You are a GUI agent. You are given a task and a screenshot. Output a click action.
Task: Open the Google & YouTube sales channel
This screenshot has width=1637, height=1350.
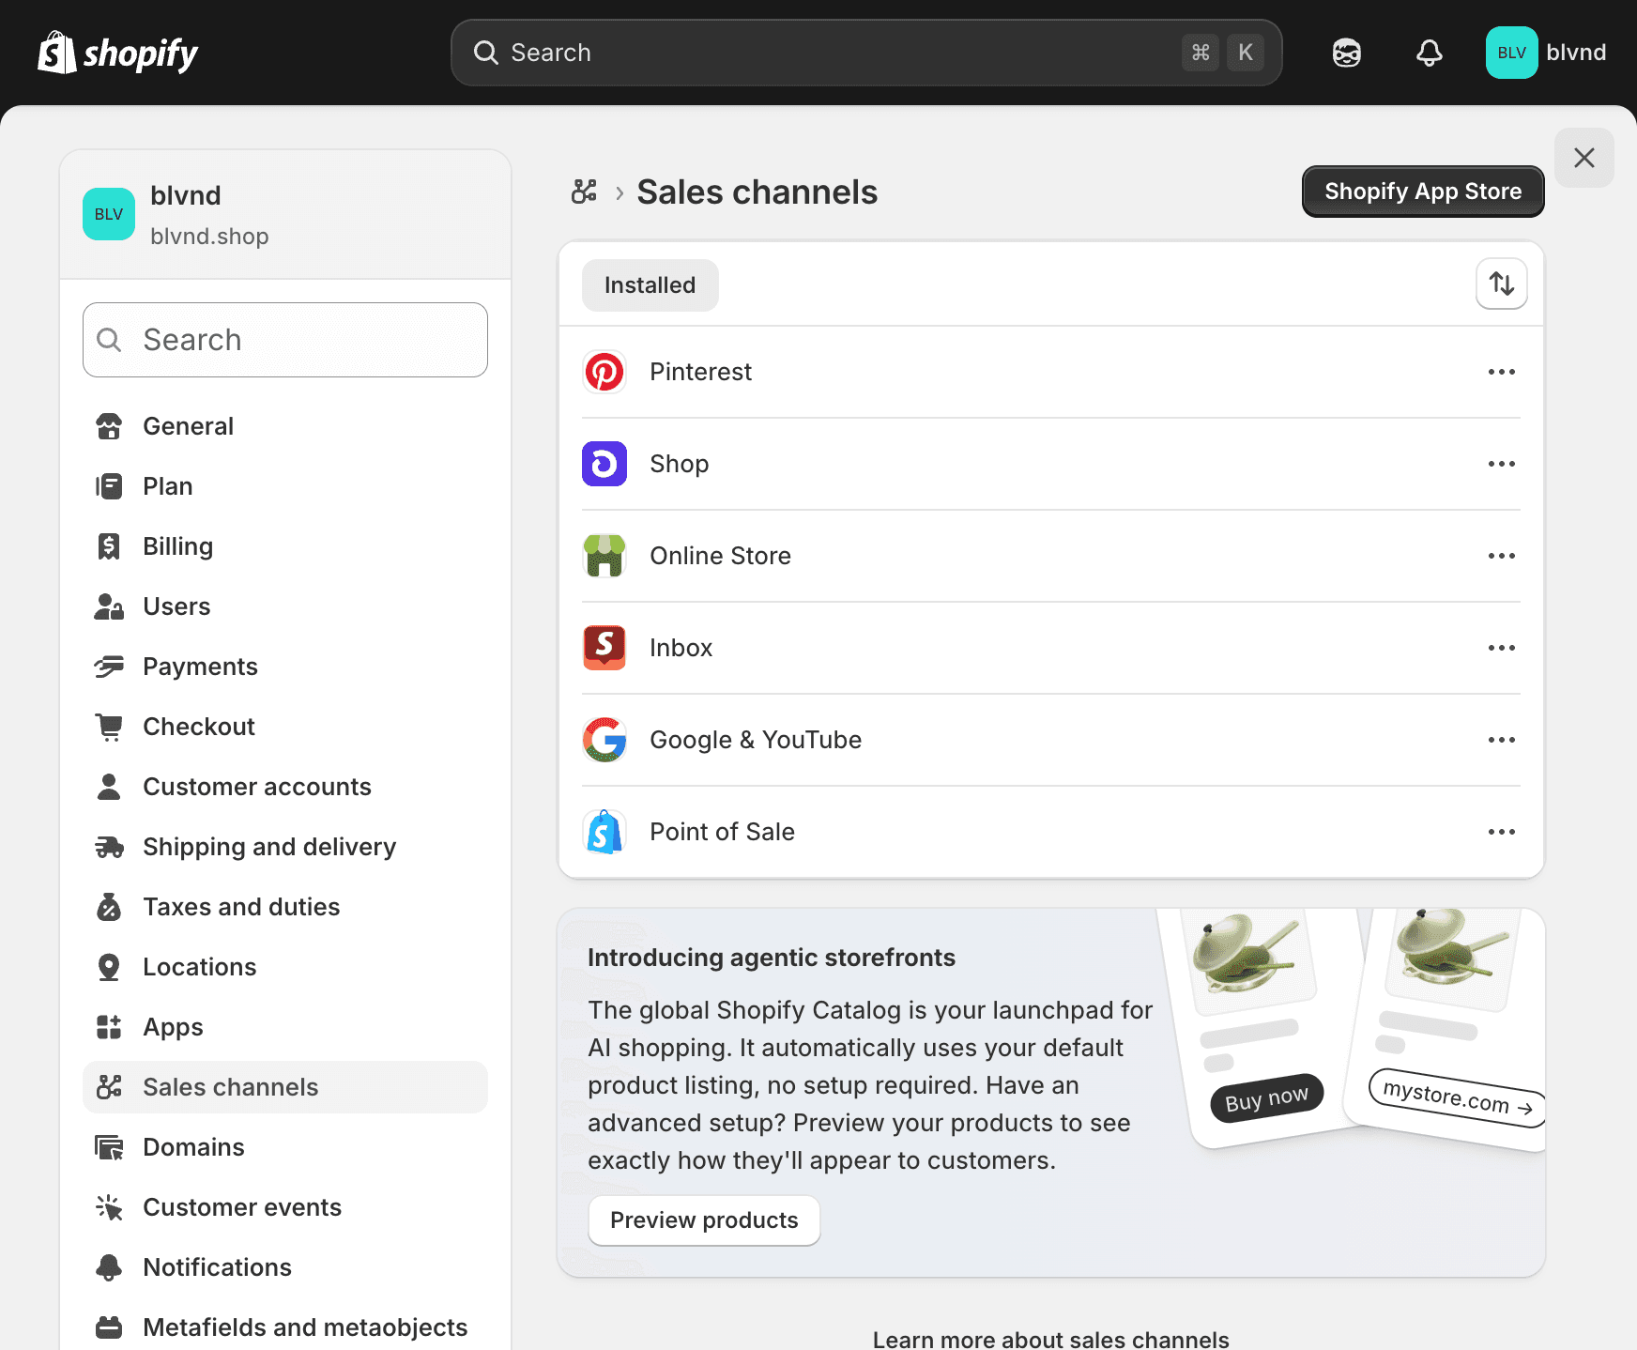point(1051,740)
